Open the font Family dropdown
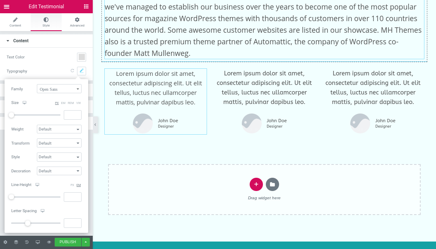Image resolution: width=436 pixels, height=249 pixels. pos(59,89)
